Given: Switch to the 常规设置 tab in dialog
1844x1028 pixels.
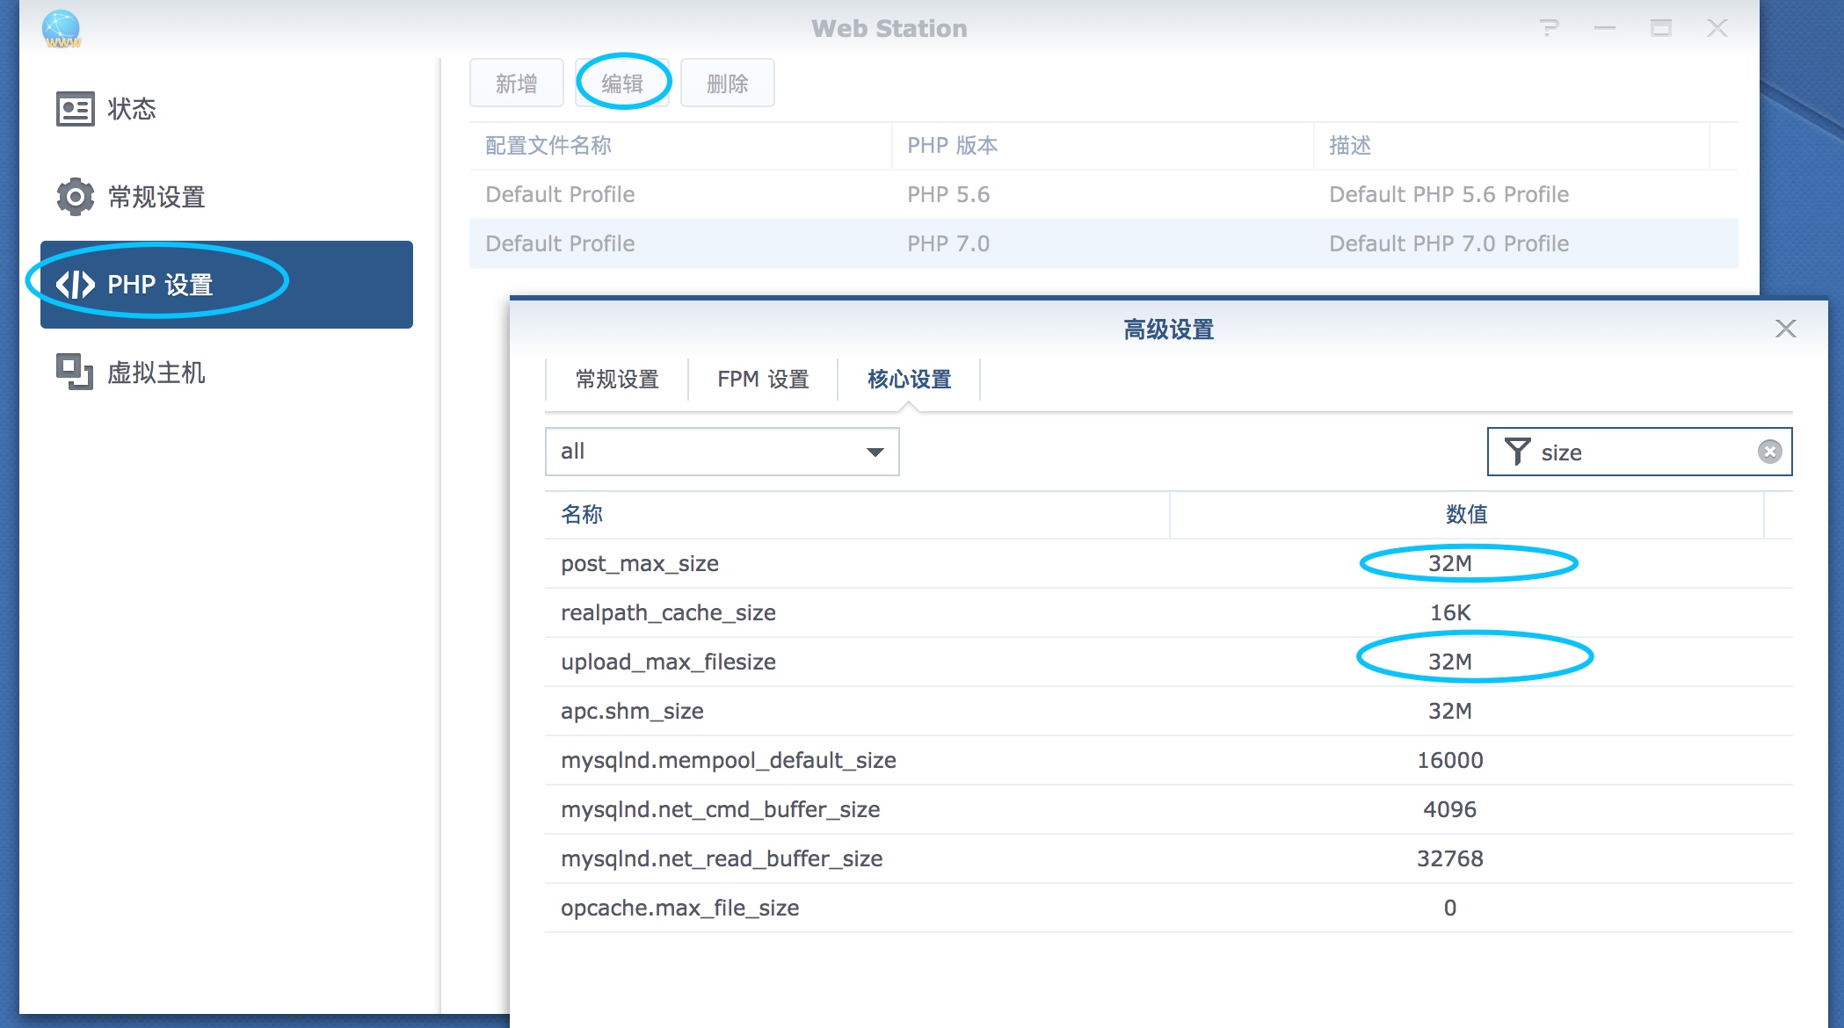Looking at the screenshot, I should tap(617, 380).
